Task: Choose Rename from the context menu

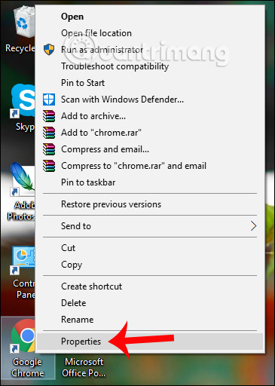Action: coord(150,320)
